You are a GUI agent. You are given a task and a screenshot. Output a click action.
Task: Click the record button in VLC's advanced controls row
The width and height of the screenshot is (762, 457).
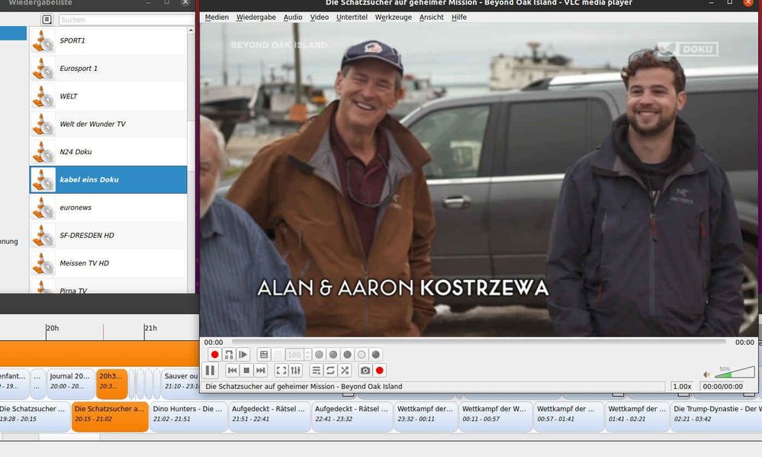pos(214,355)
